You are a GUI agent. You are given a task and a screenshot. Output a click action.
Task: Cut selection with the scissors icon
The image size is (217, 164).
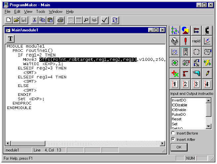point(34,20)
